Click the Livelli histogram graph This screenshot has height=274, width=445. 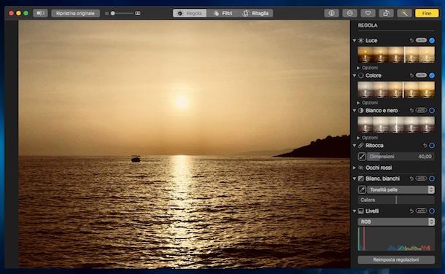click(396, 239)
